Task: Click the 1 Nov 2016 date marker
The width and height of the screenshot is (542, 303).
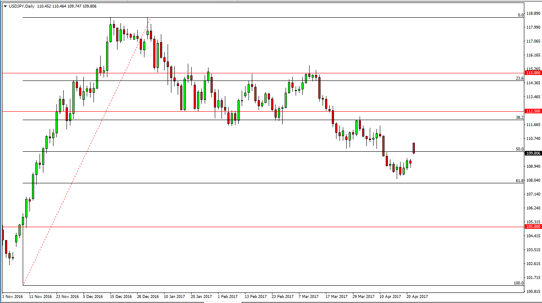Action: pyautogui.click(x=13, y=297)
